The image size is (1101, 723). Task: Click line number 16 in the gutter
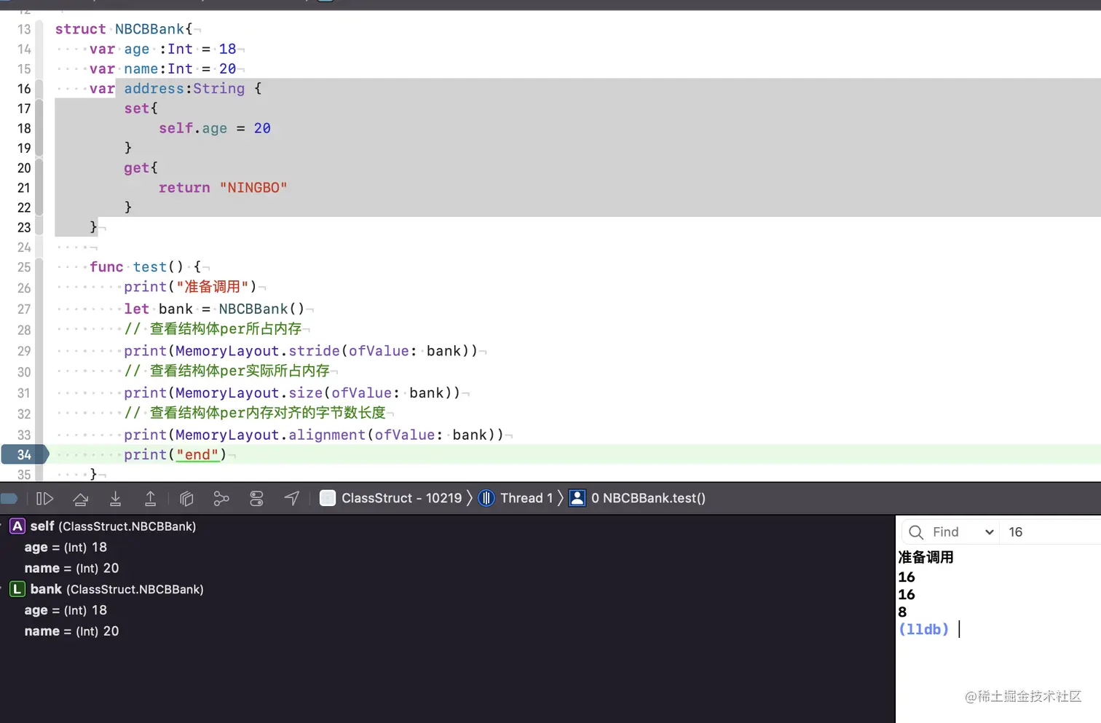coord(24,89)
